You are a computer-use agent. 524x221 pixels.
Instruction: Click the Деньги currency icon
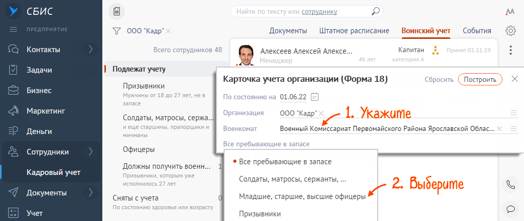pos(13,131)
